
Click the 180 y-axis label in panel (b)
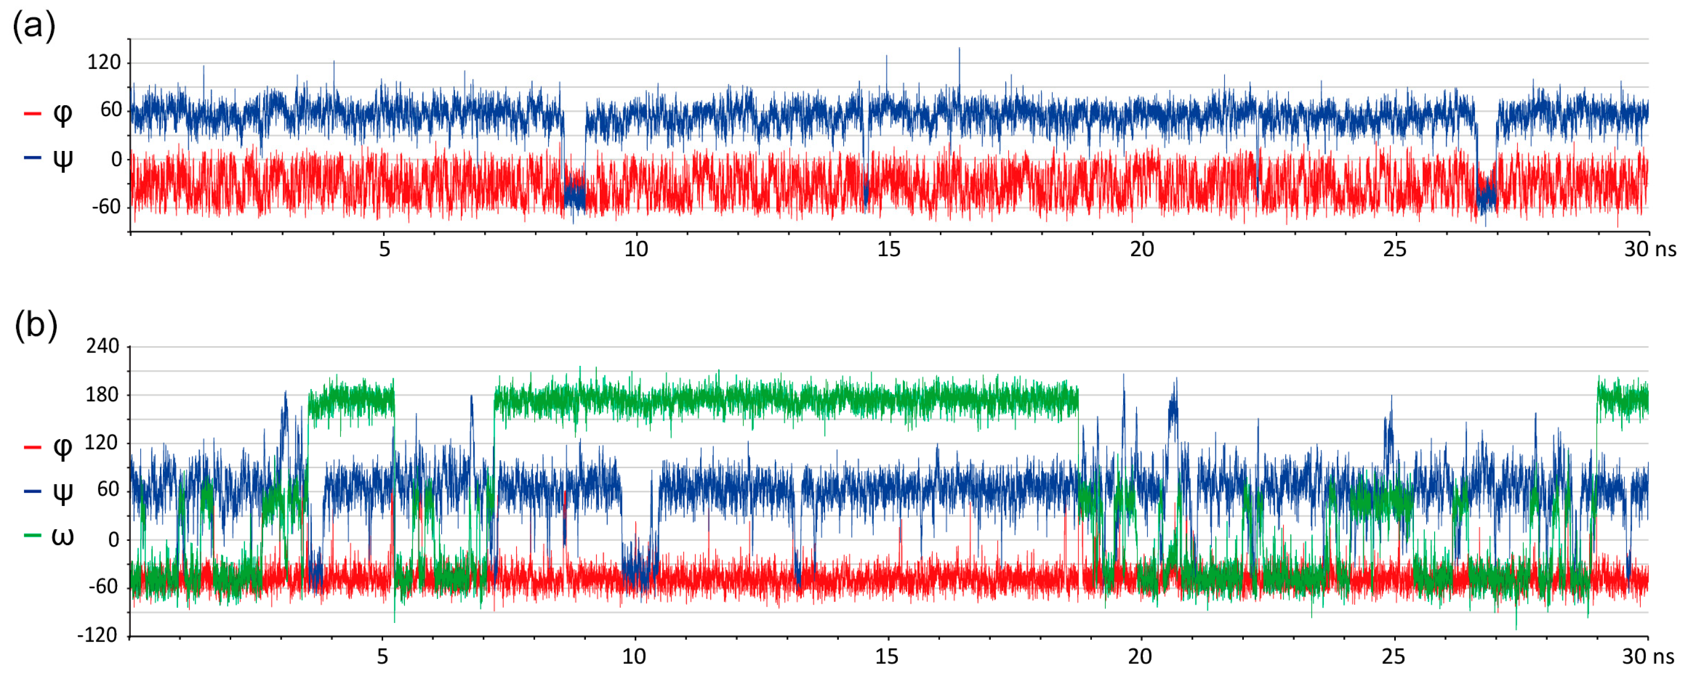(x=103, y=395)
